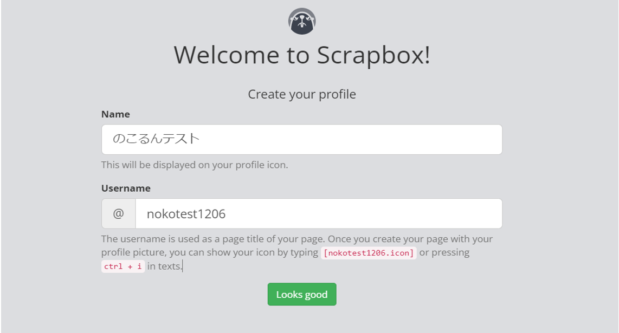The image size is (619, 333).
Task: Click the Username field label
Action: pos(125,188)
